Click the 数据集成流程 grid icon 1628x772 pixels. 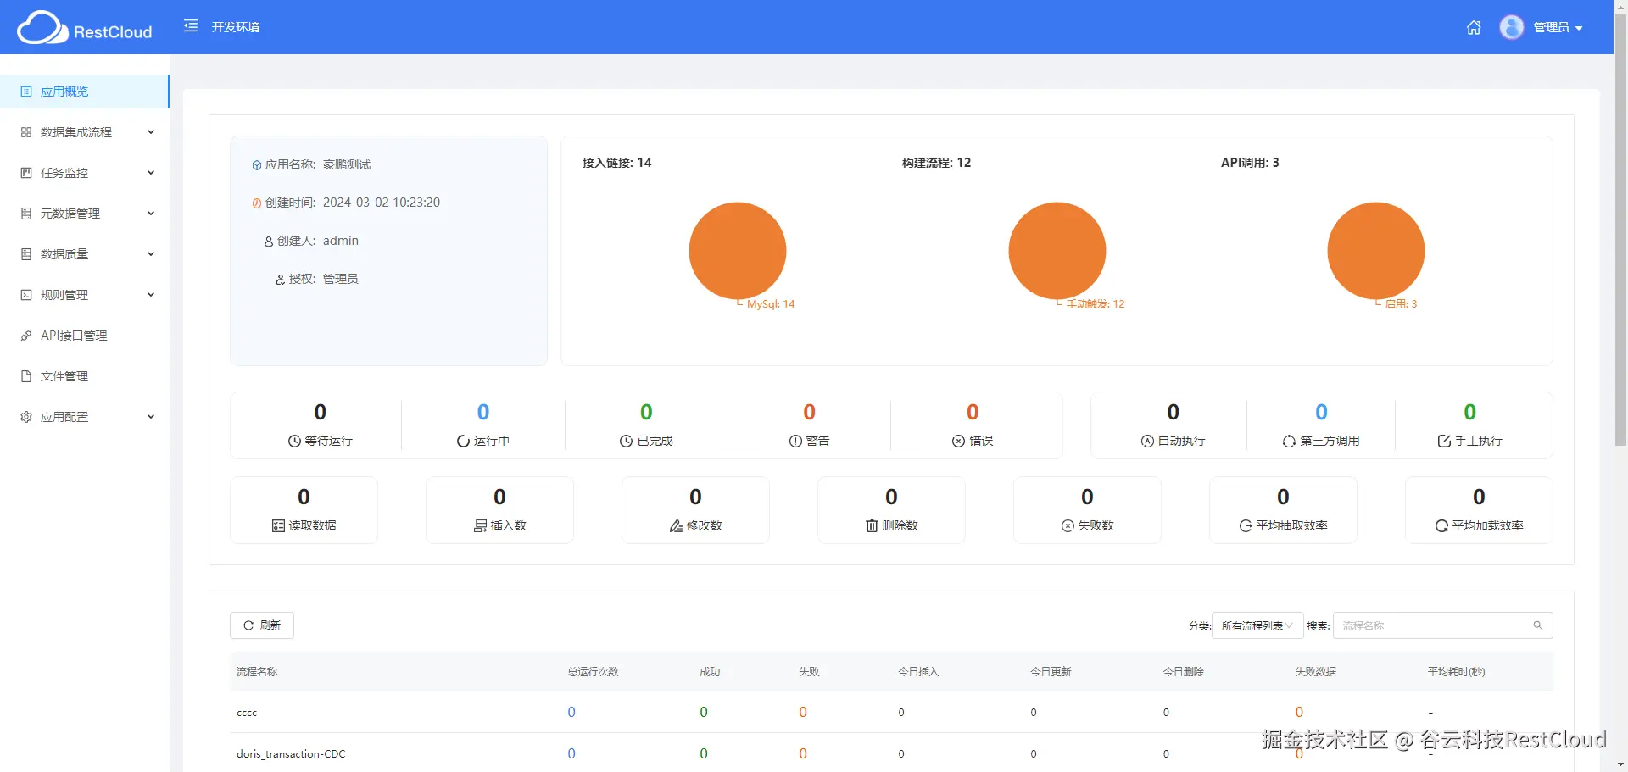tap(26, 132)
